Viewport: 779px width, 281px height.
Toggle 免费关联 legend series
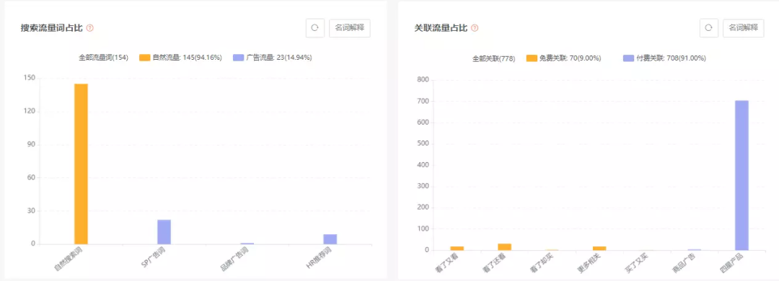pos(563,58)
